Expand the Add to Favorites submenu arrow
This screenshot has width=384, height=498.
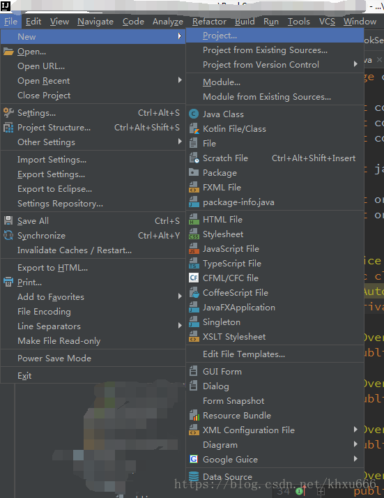pyautogui.click(x=180, y=296)
